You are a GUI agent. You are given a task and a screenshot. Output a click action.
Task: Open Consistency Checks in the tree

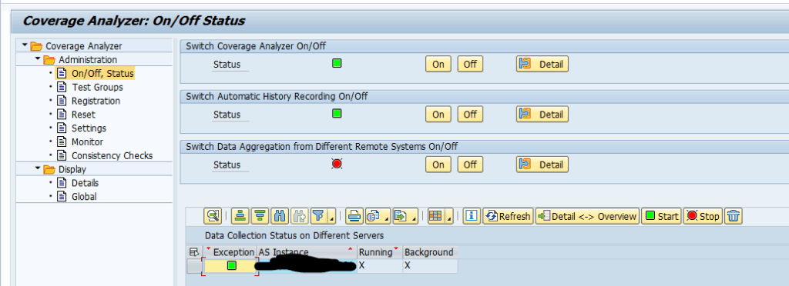(112, 155)
